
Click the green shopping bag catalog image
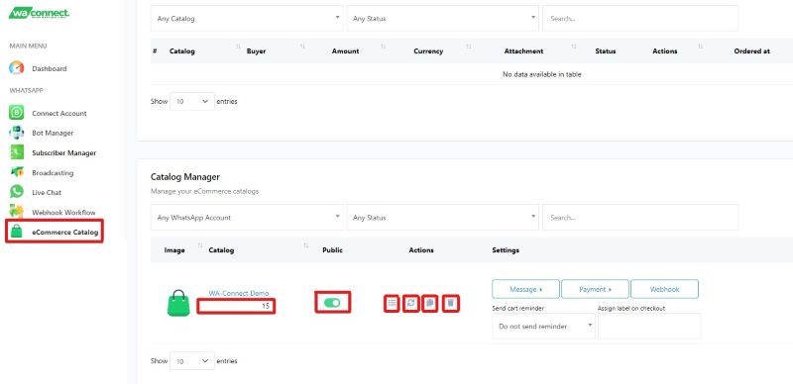click(x=178, y=303)
